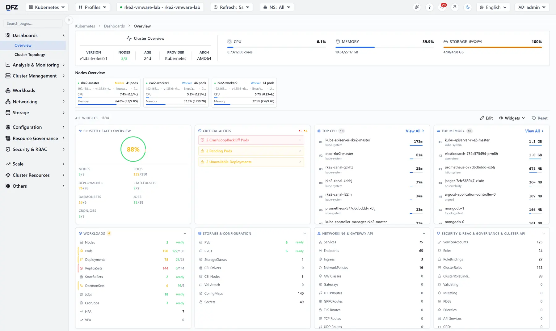
Task: Open the Profiles dropdown
Action: [x=93, y=7]
